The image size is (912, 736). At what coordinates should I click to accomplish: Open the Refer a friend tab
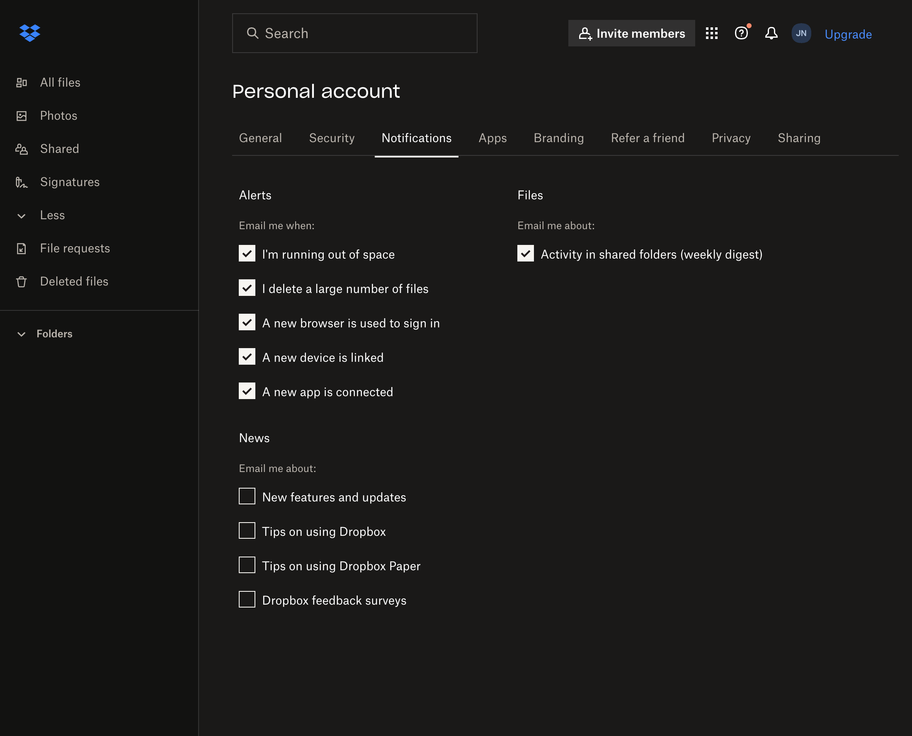648,138
